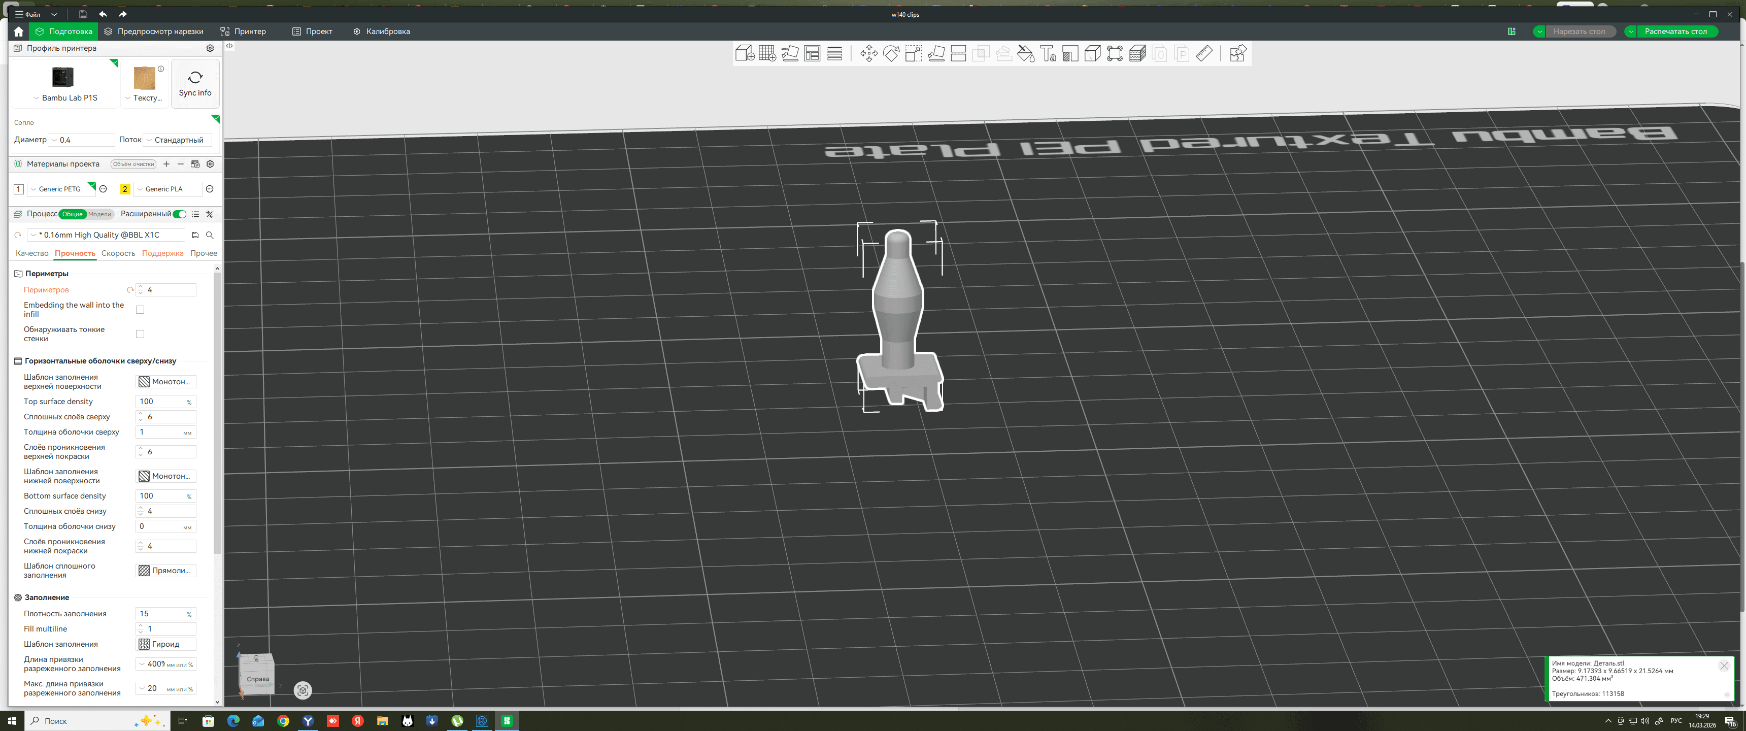Select the Scale tool icon
This screenshot has height=731, width=1746.
[x=914, y=54]
